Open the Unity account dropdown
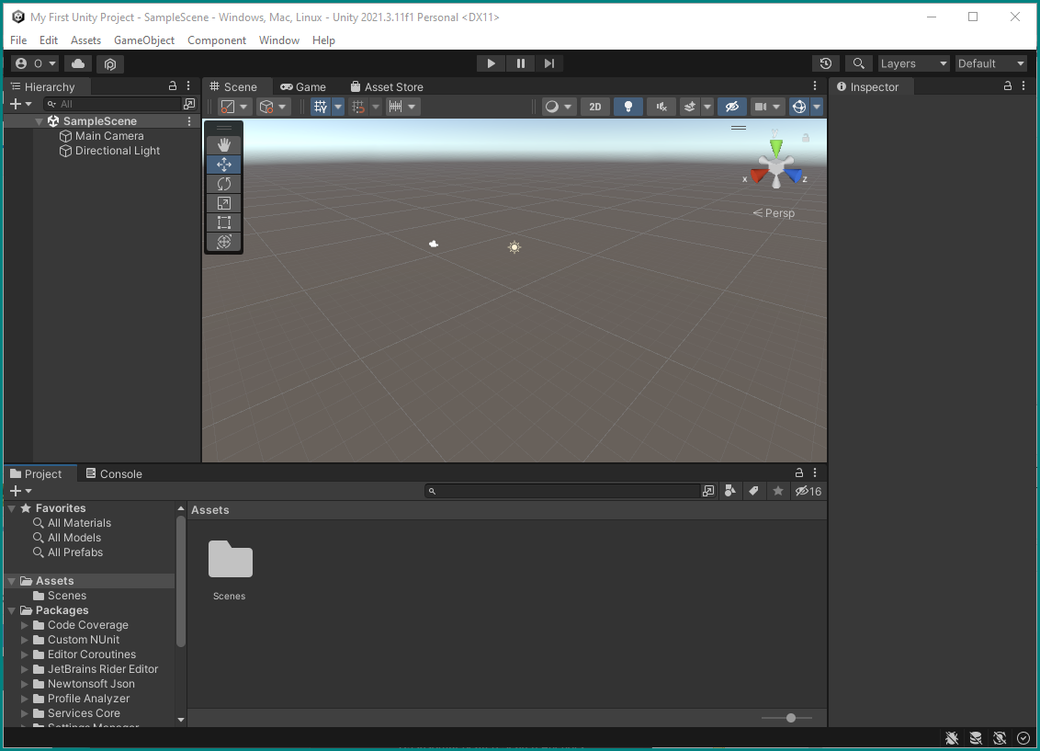The image size is (1040, 751). [36, 63]
